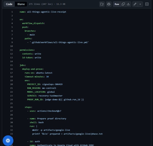Screen dimensions: 153x146
Task: Click the 'deploy-and-prove:' job name
Action: [33, 69]
